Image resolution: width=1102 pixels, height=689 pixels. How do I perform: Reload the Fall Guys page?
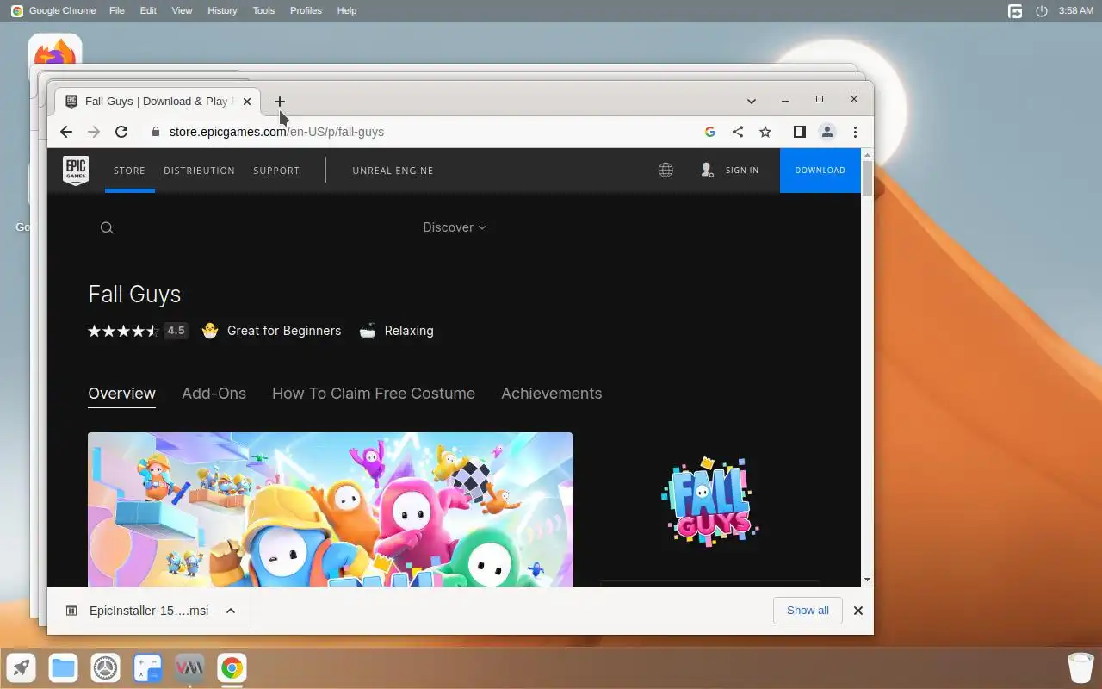tap(121, 132)
